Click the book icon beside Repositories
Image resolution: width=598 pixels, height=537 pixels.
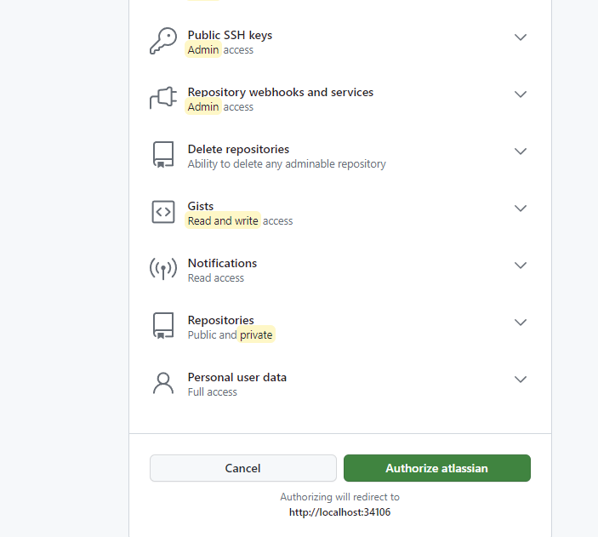coord(162,327)
